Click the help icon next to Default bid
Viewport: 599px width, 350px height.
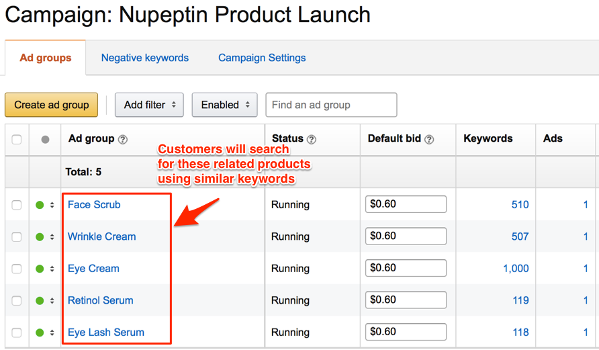click(x=429, y=140)
